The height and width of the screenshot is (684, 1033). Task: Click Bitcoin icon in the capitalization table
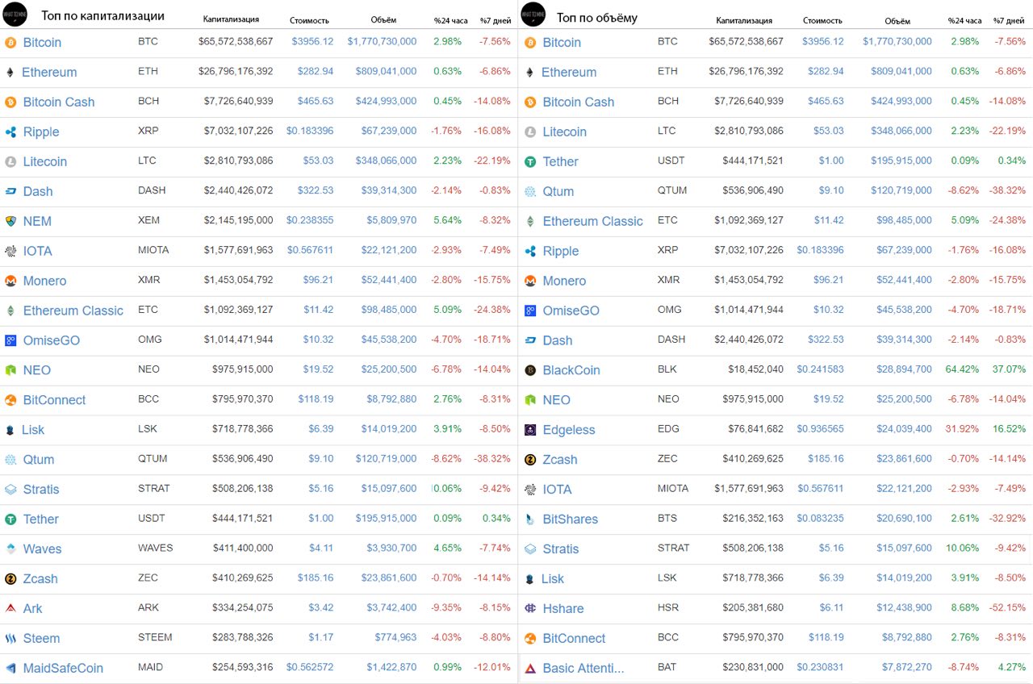10,42
